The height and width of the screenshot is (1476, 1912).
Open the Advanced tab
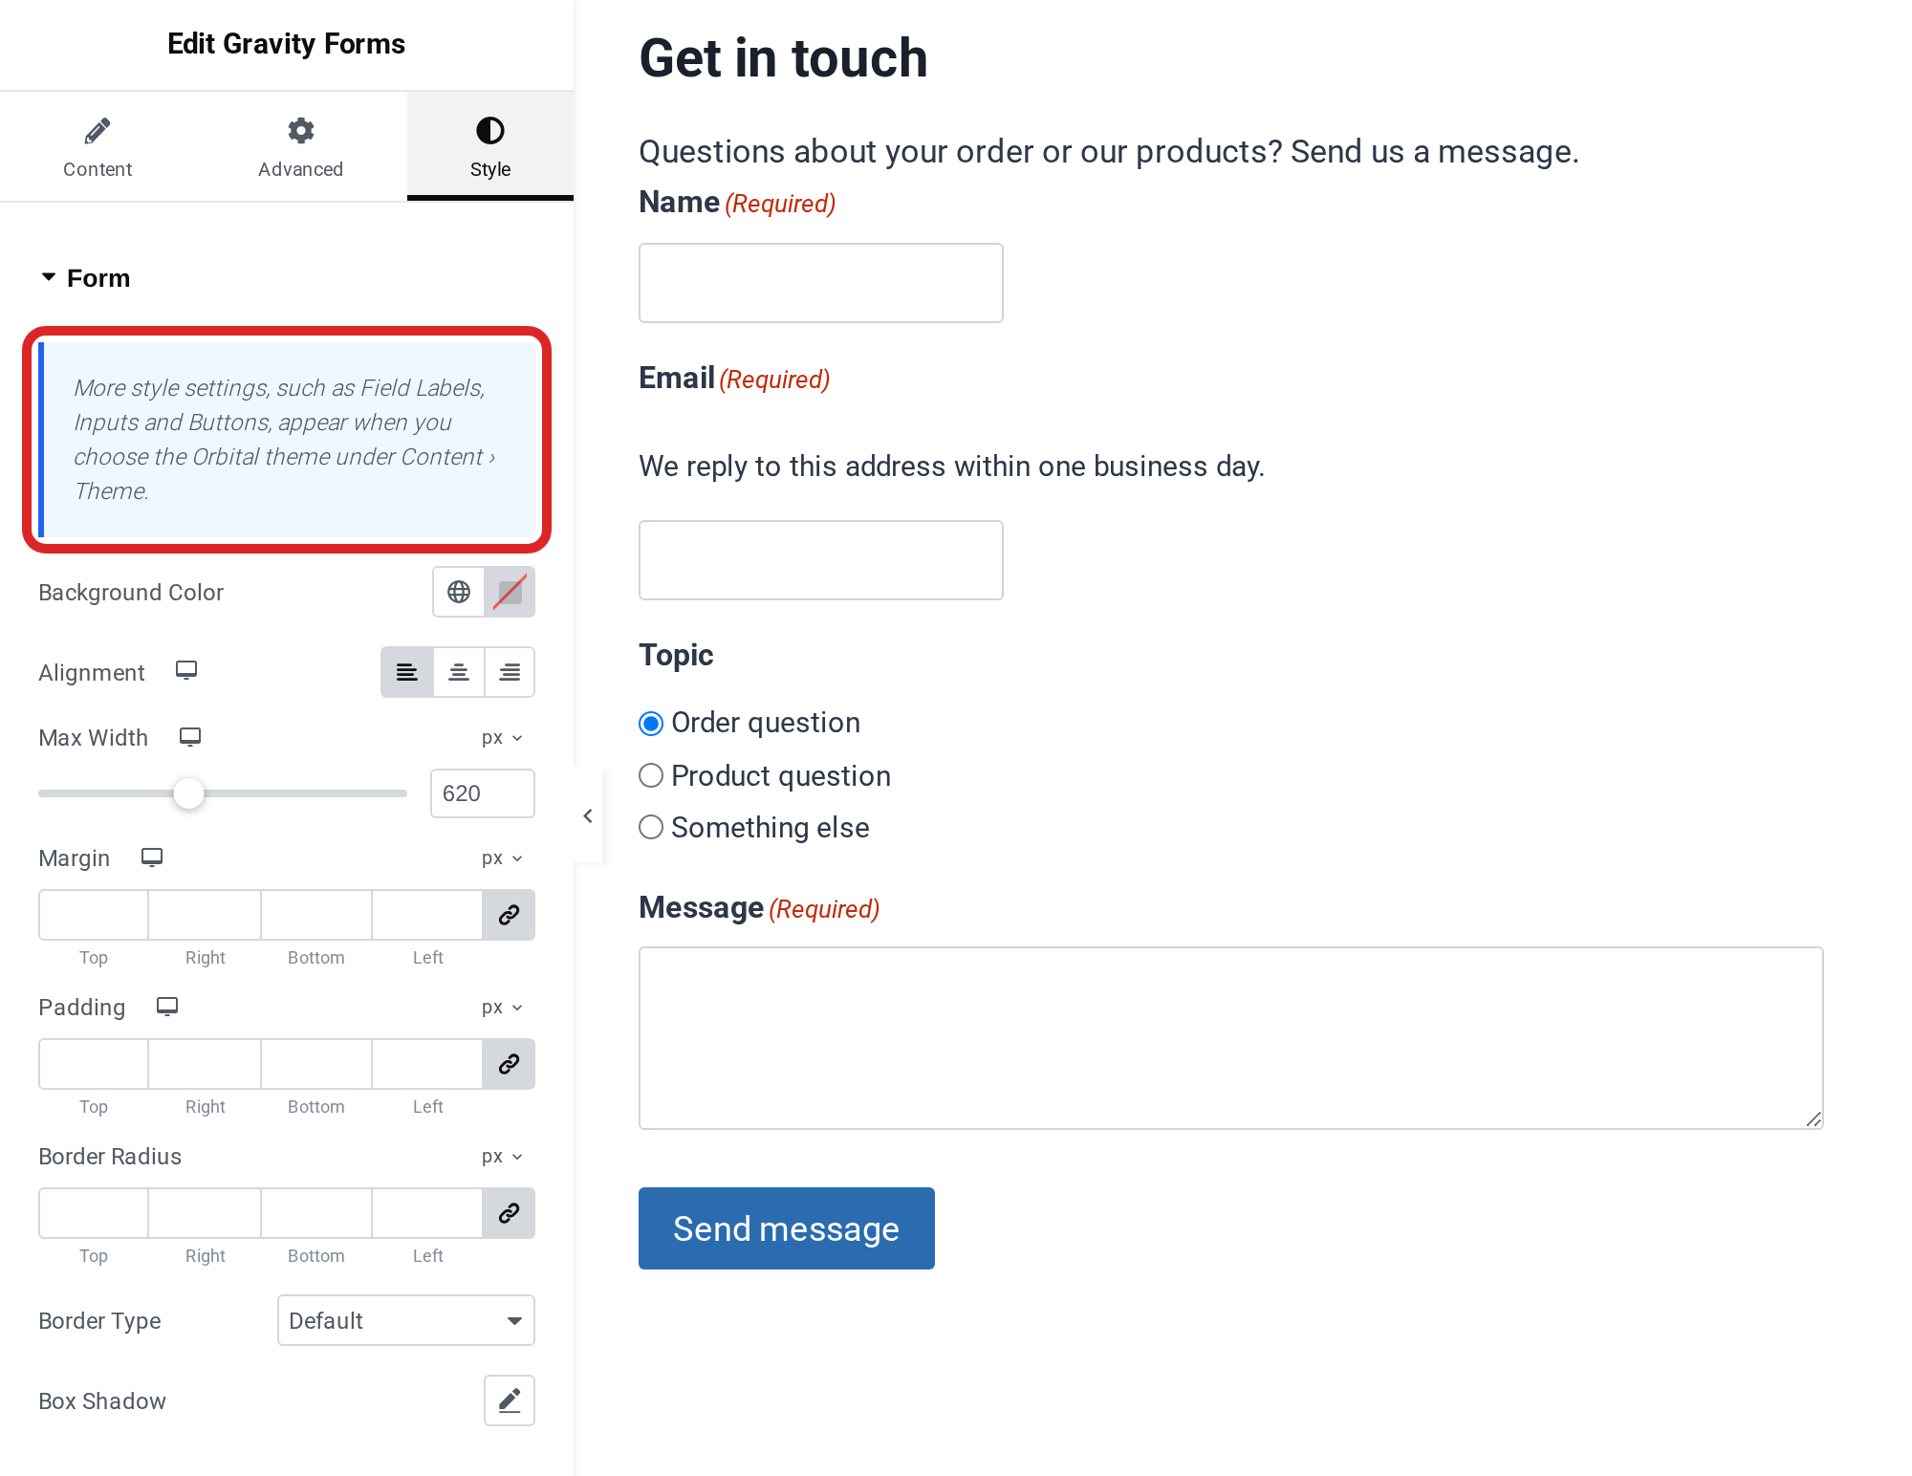[300, 147]
